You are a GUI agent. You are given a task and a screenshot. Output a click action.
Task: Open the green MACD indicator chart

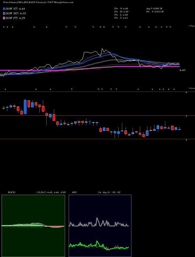[x=33, y=226]
